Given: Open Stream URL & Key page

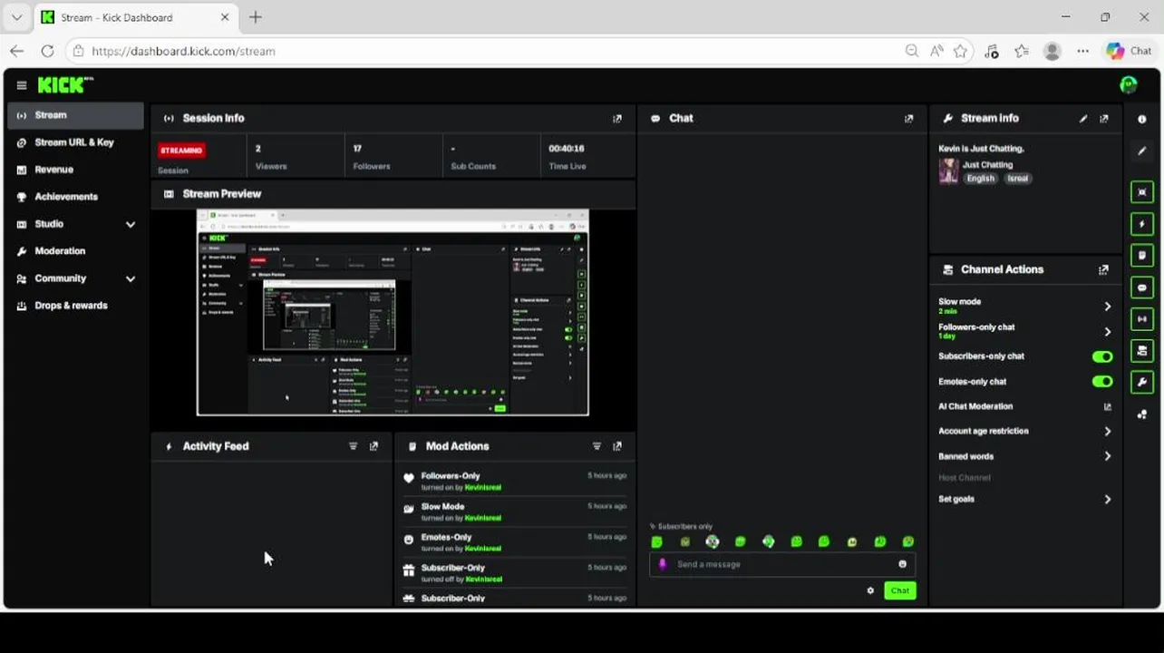Looking at the screenshot, I should (76, 142).
